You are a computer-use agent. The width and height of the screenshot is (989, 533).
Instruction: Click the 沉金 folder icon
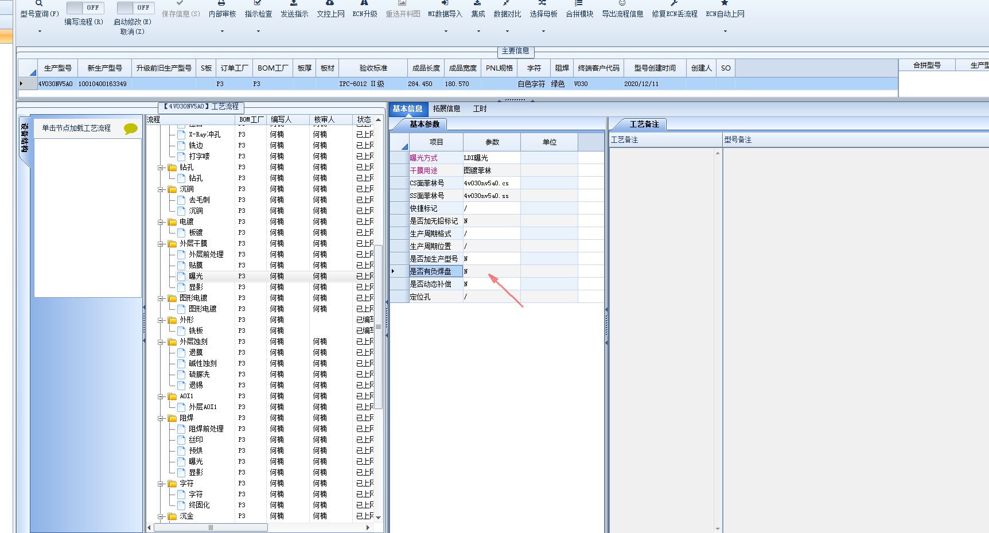tap(172, 516)
